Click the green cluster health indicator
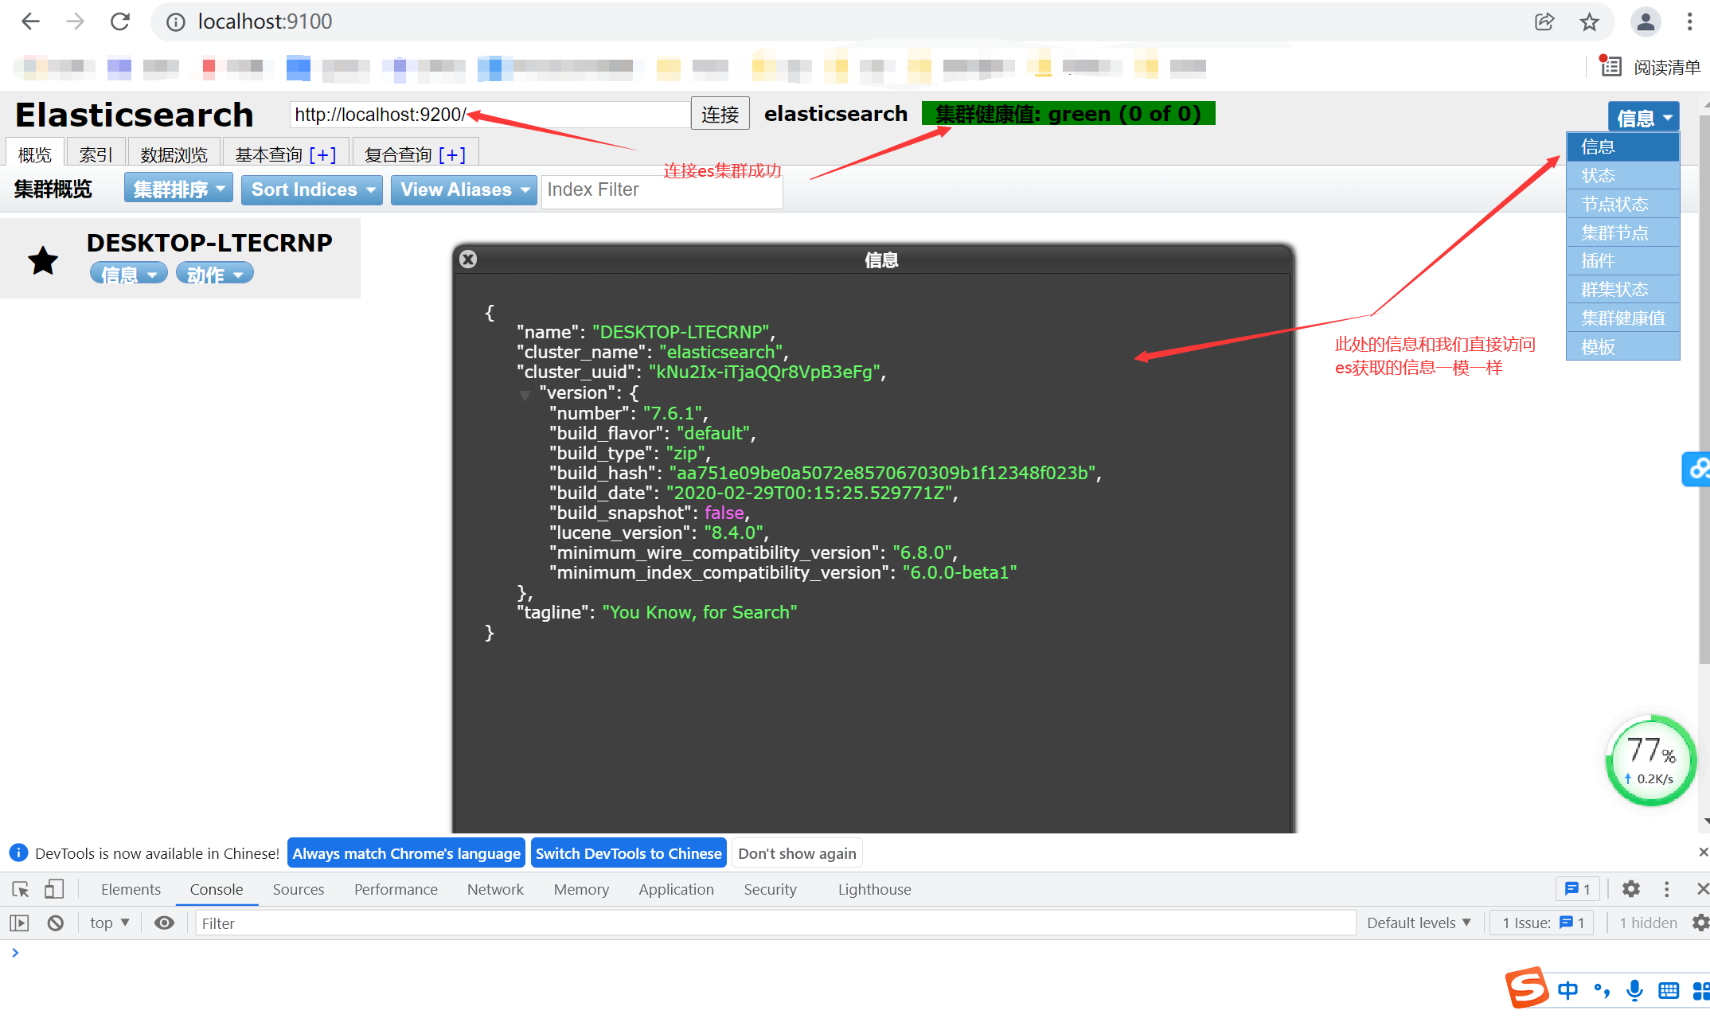This screenshot has width=1710, height=1030. click(x=1068, y=114)
